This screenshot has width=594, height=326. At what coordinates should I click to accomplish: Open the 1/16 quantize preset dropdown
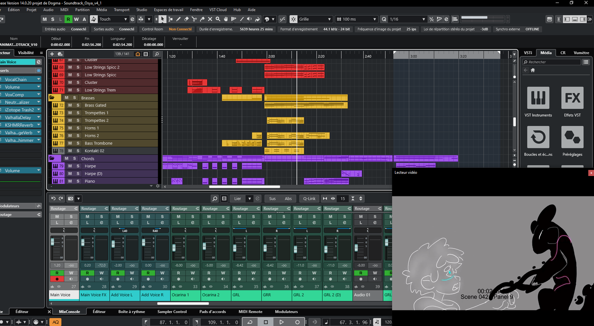424,19
